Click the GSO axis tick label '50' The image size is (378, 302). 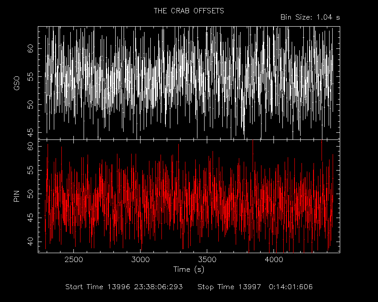pyautogui.click(x=30, y=104)
